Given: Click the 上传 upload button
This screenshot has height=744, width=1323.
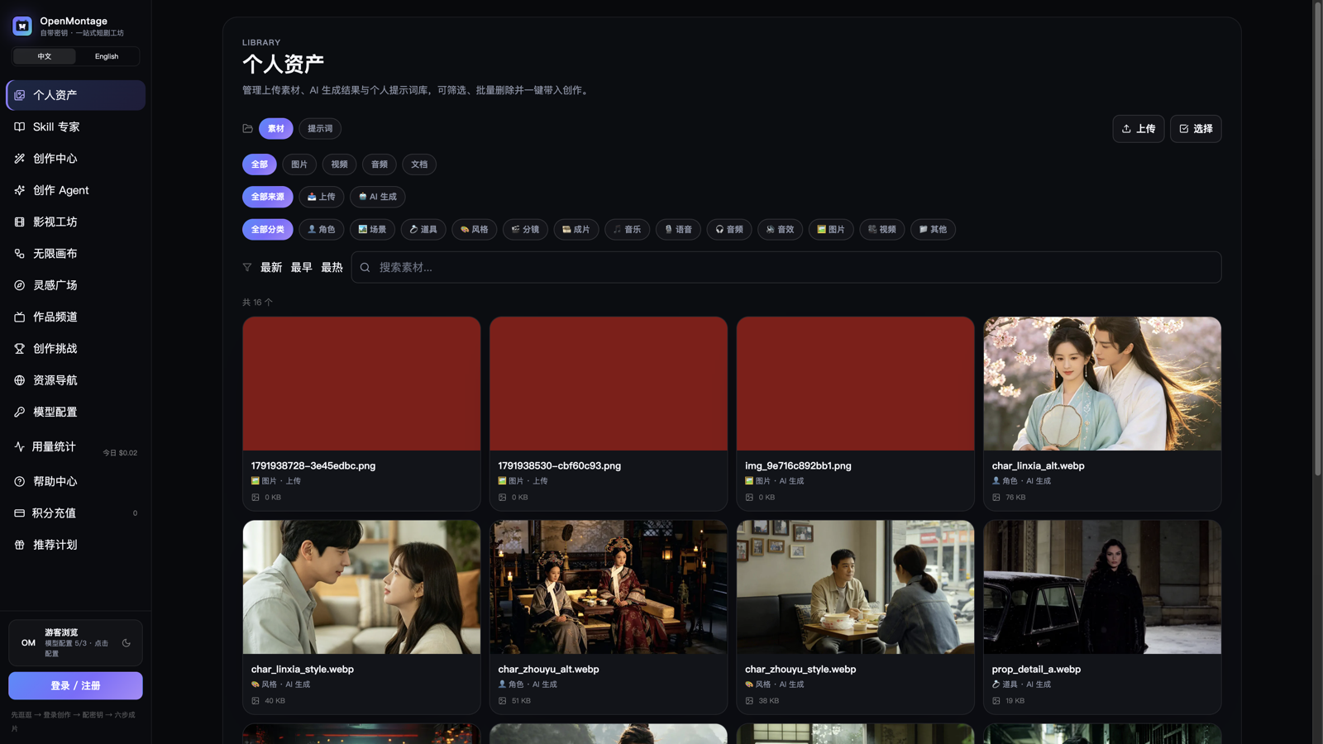Looking at the screenshot, I should (1139, 129).
